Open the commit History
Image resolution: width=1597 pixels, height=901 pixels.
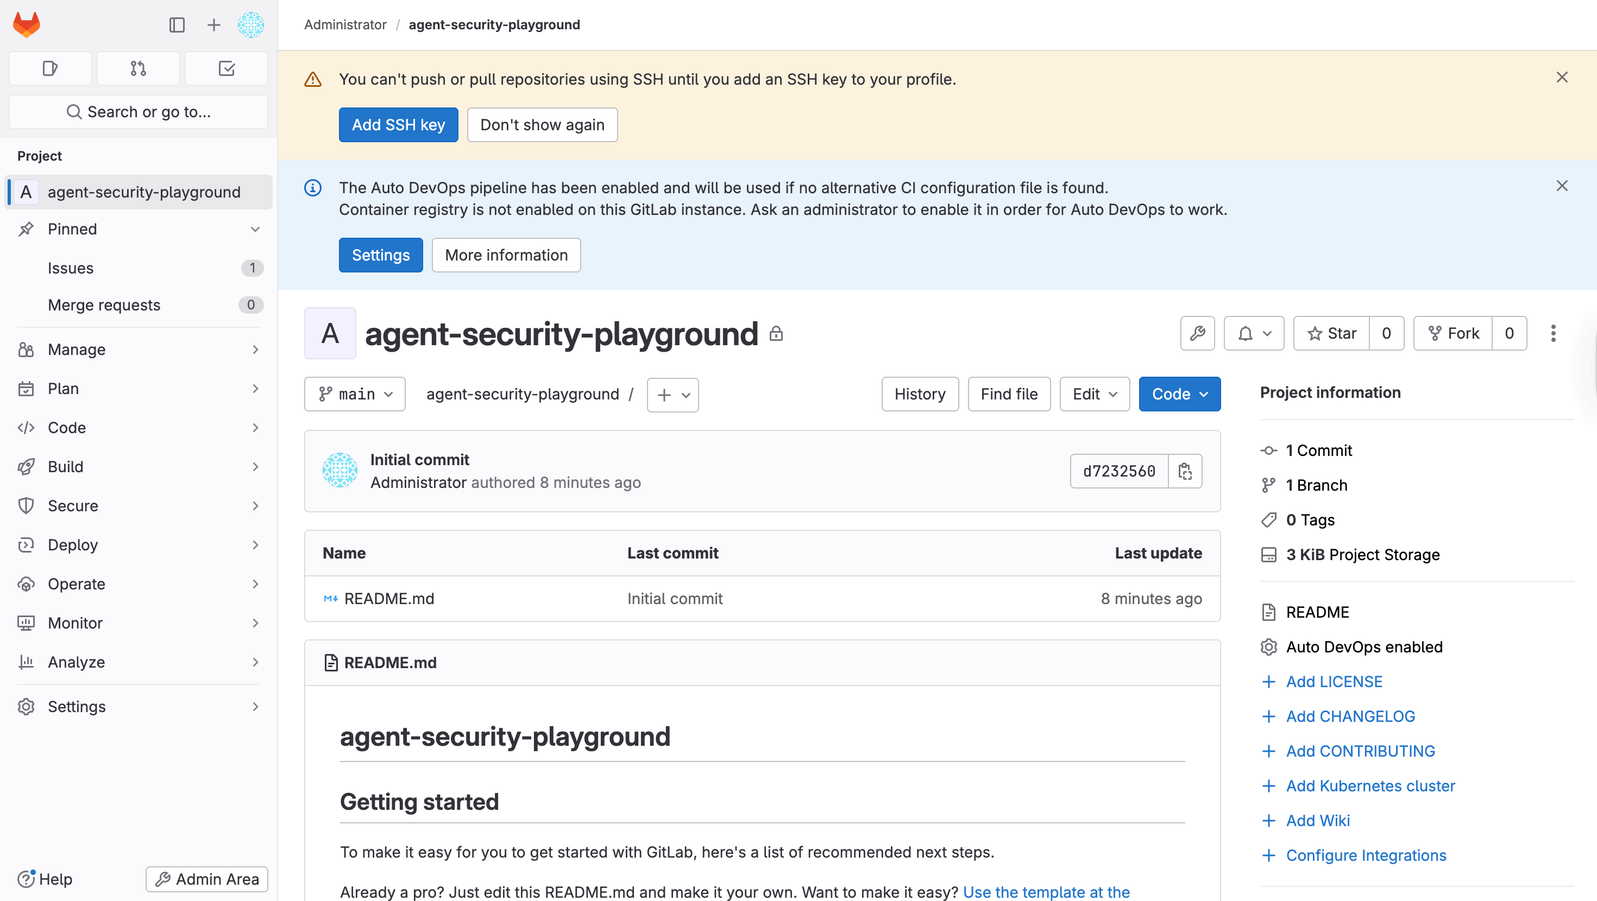pos(920,394)
